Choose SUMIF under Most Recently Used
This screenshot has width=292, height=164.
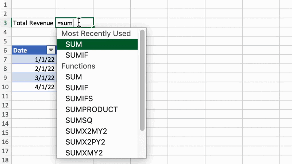pyautogui.click(x=77, y=55)
